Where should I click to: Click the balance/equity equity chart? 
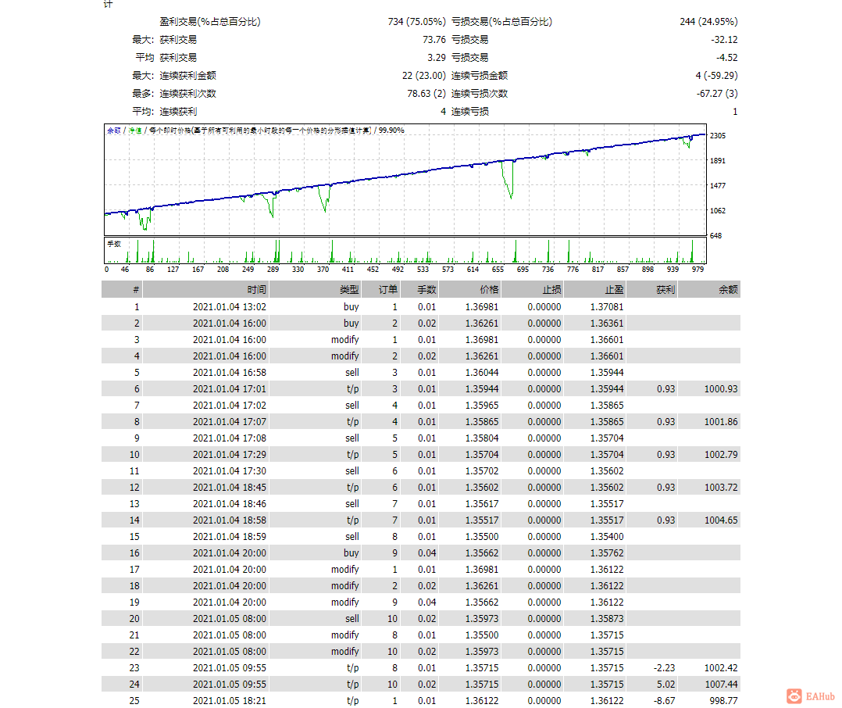point(405,180)
